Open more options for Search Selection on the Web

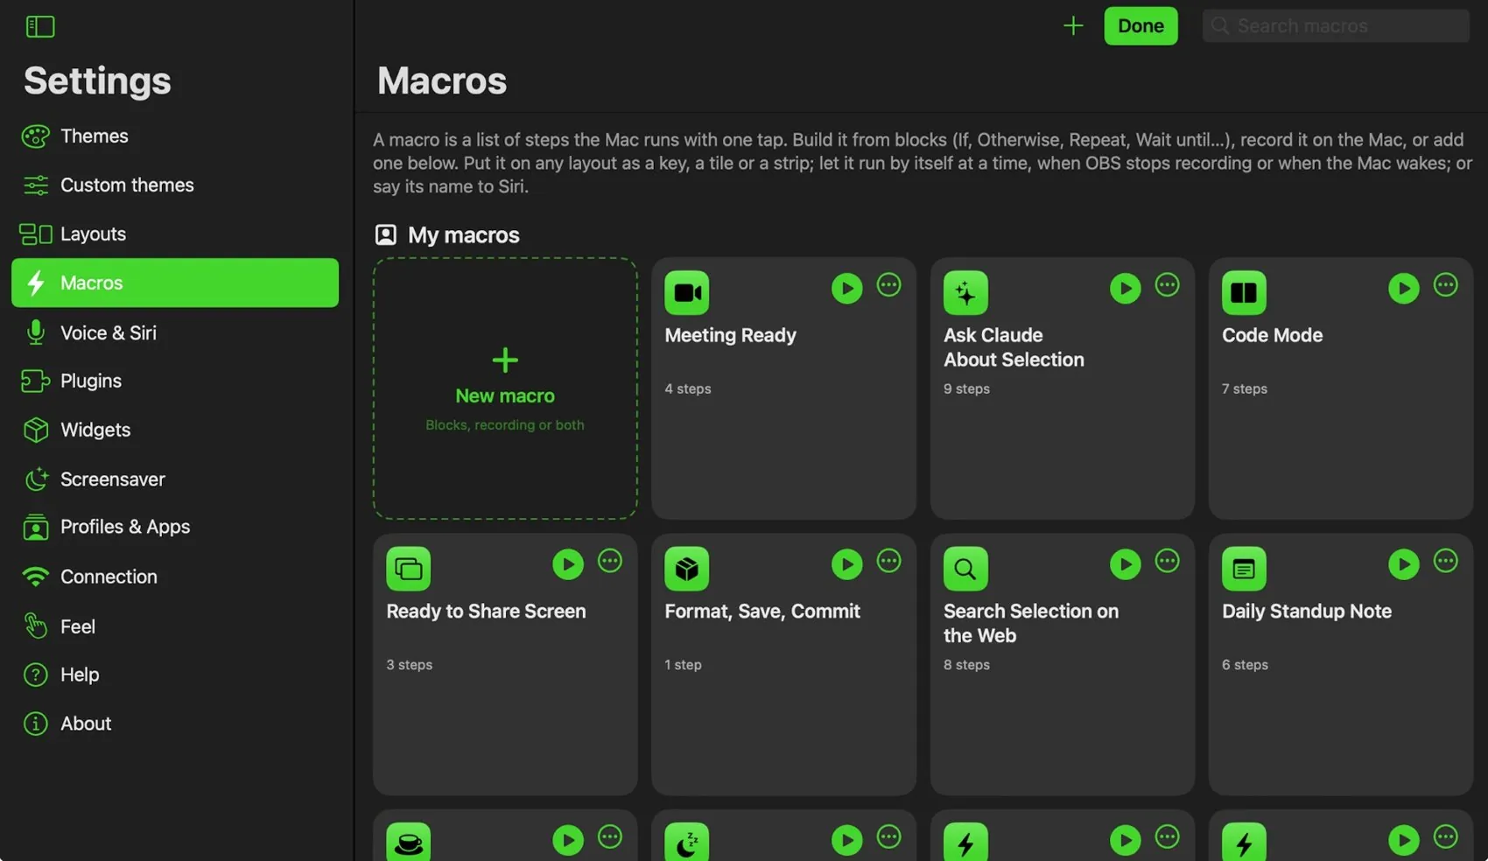point(1167,561)
